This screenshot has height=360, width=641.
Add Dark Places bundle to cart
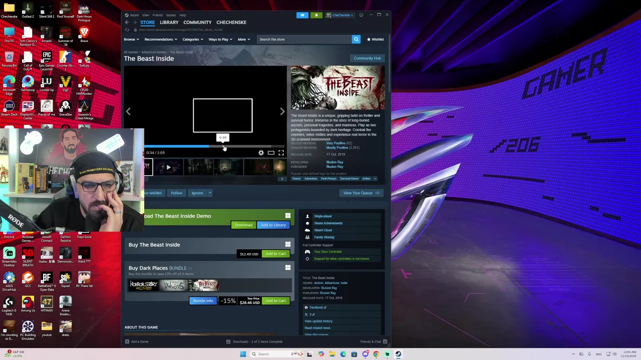coord(275,301)
